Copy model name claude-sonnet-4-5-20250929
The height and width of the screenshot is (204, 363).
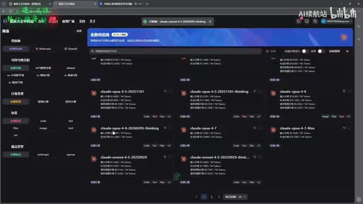pos(165,157)
